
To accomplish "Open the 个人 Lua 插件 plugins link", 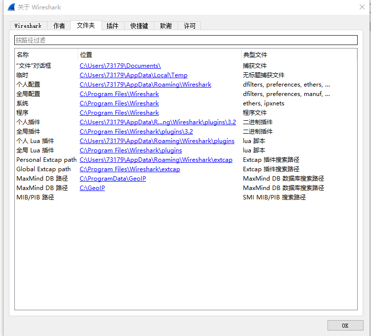I will (157, 141).
